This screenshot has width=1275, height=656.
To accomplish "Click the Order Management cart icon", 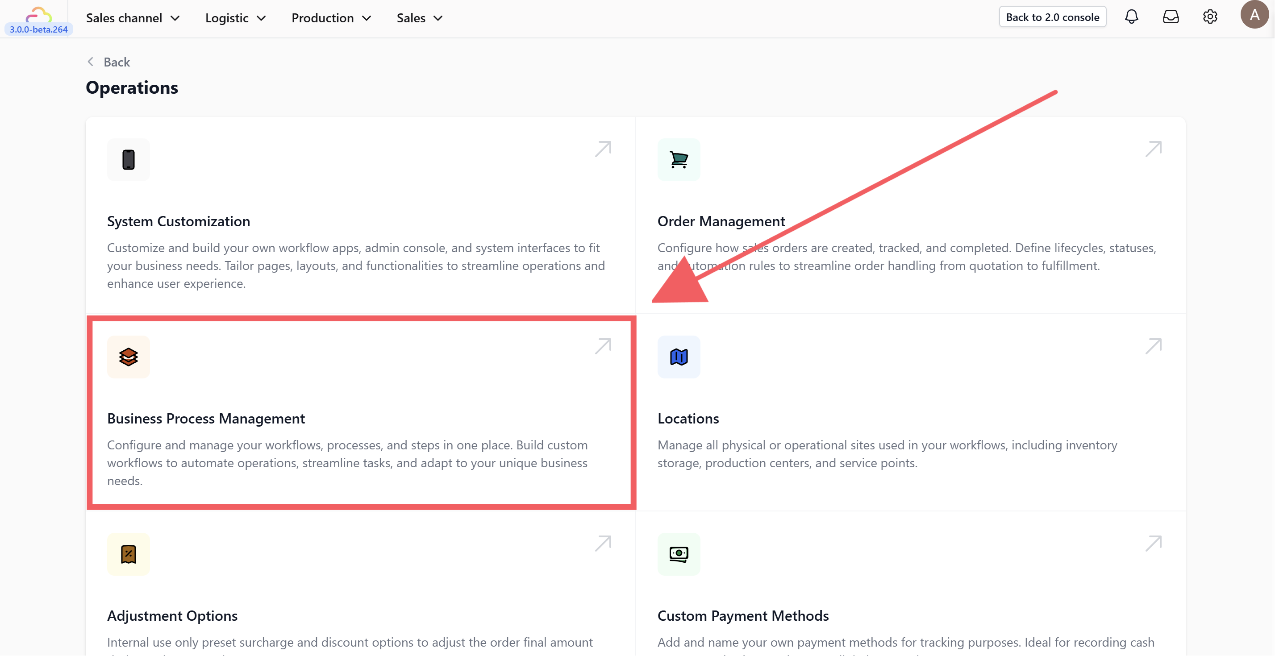I will (x=679, y=160).
